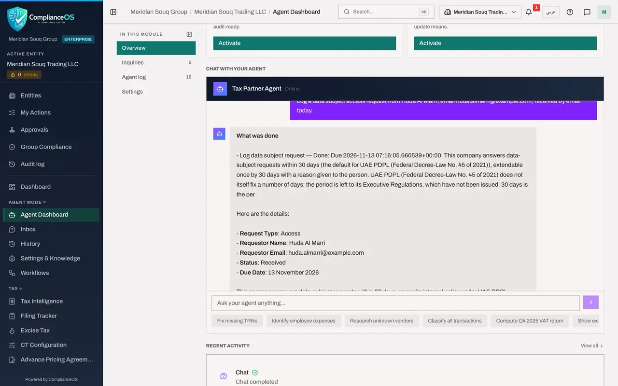Select the Overview module tab
The width and height of the screenshot is (618, 386).
tap(156, 48)
